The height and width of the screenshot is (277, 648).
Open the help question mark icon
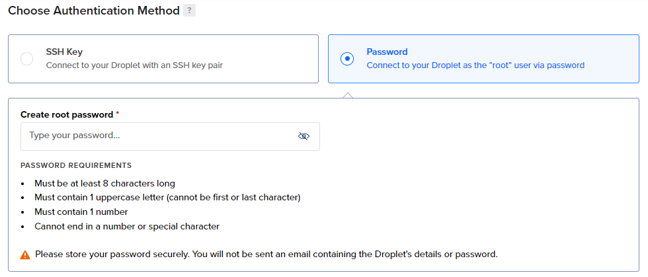tap(189, 11)
